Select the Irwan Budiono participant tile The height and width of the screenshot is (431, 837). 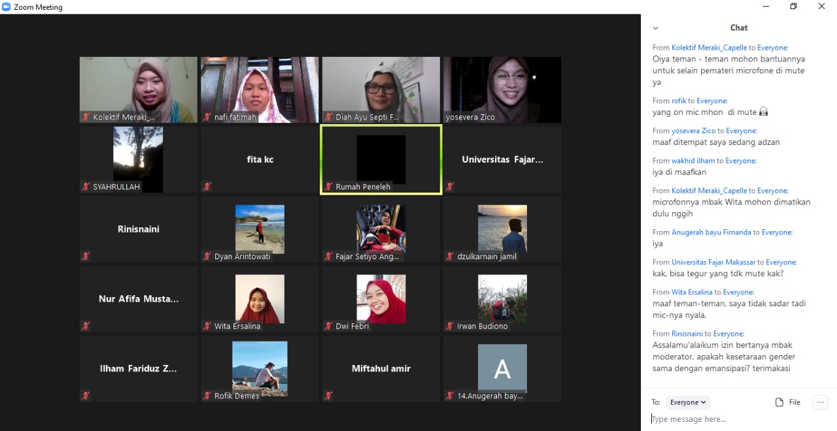502,298
